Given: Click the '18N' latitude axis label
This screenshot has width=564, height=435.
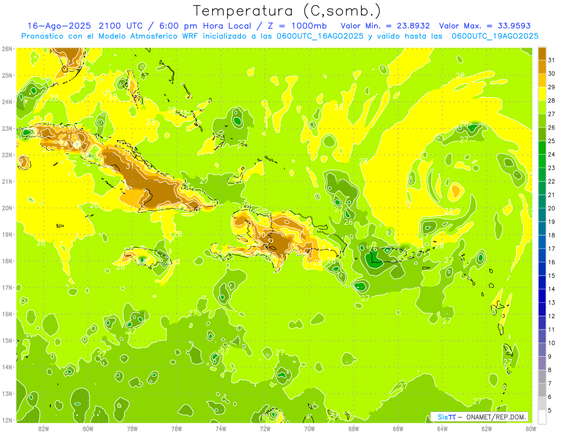Looking at the screenshot, I should point(7,261).
